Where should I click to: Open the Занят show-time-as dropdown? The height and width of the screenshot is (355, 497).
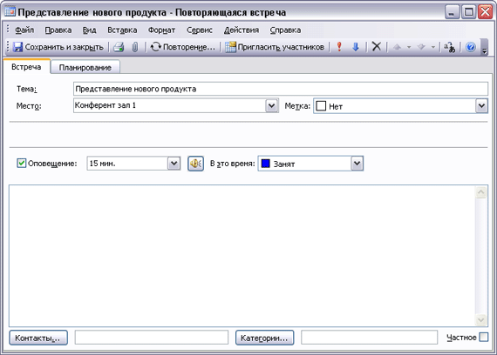[357, 164]
